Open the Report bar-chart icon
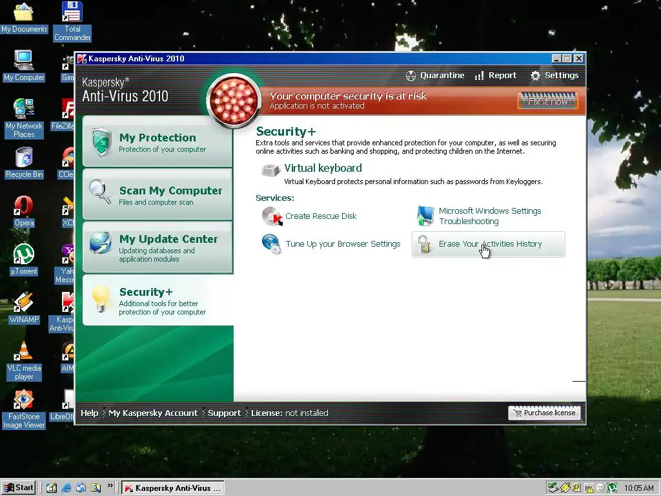 tap(479, 76)
